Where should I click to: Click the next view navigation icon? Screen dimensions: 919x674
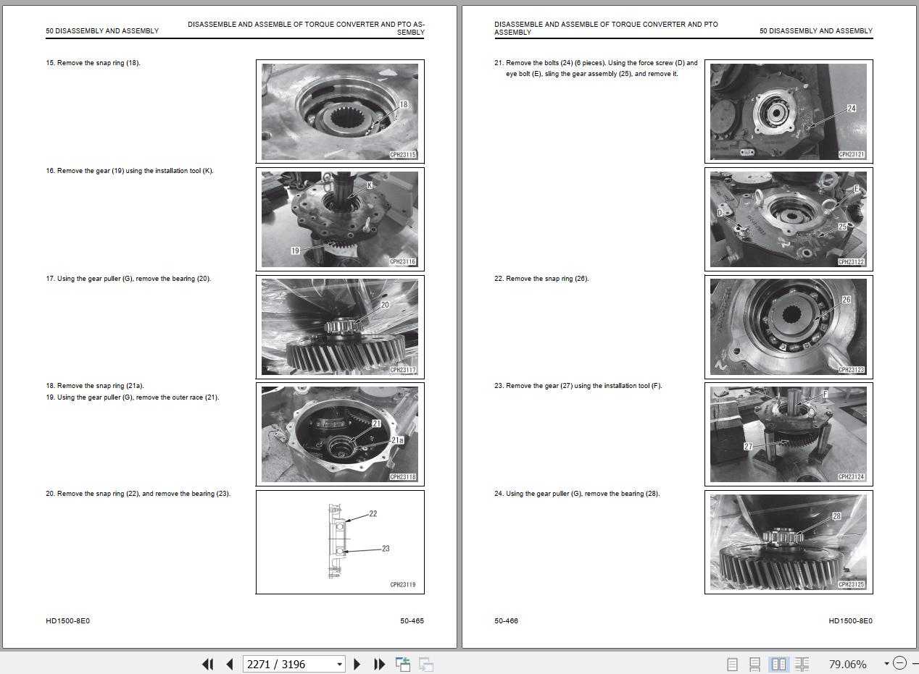point(426,664)
